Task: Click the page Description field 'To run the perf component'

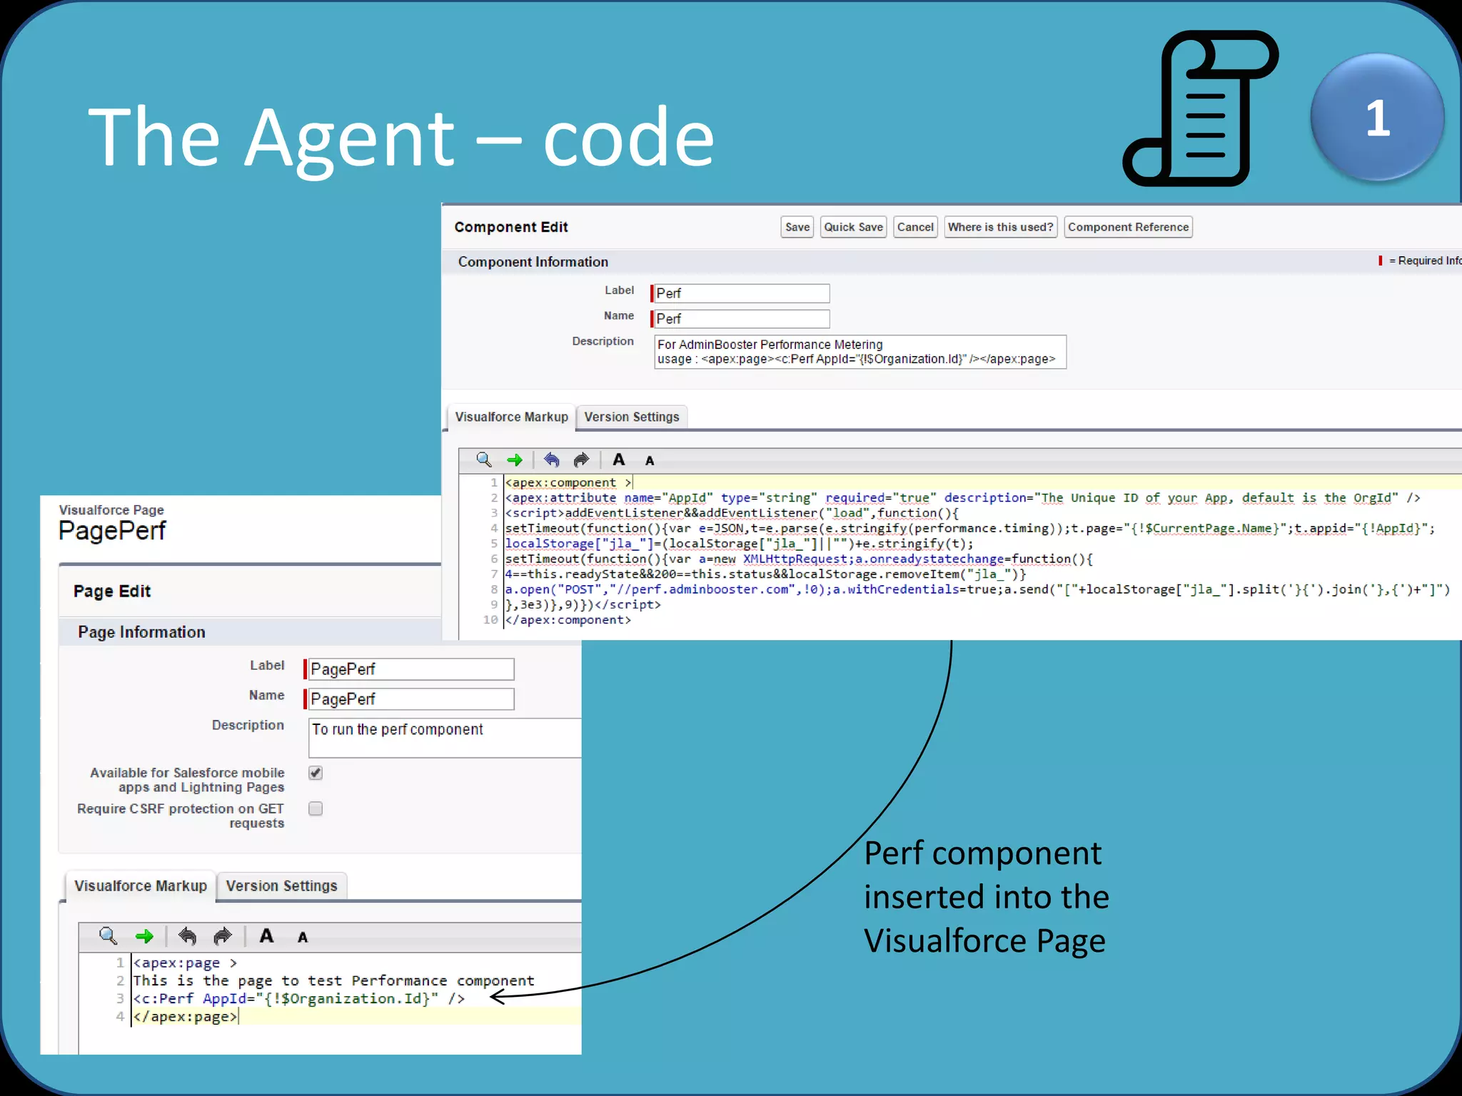Action: 445,738
